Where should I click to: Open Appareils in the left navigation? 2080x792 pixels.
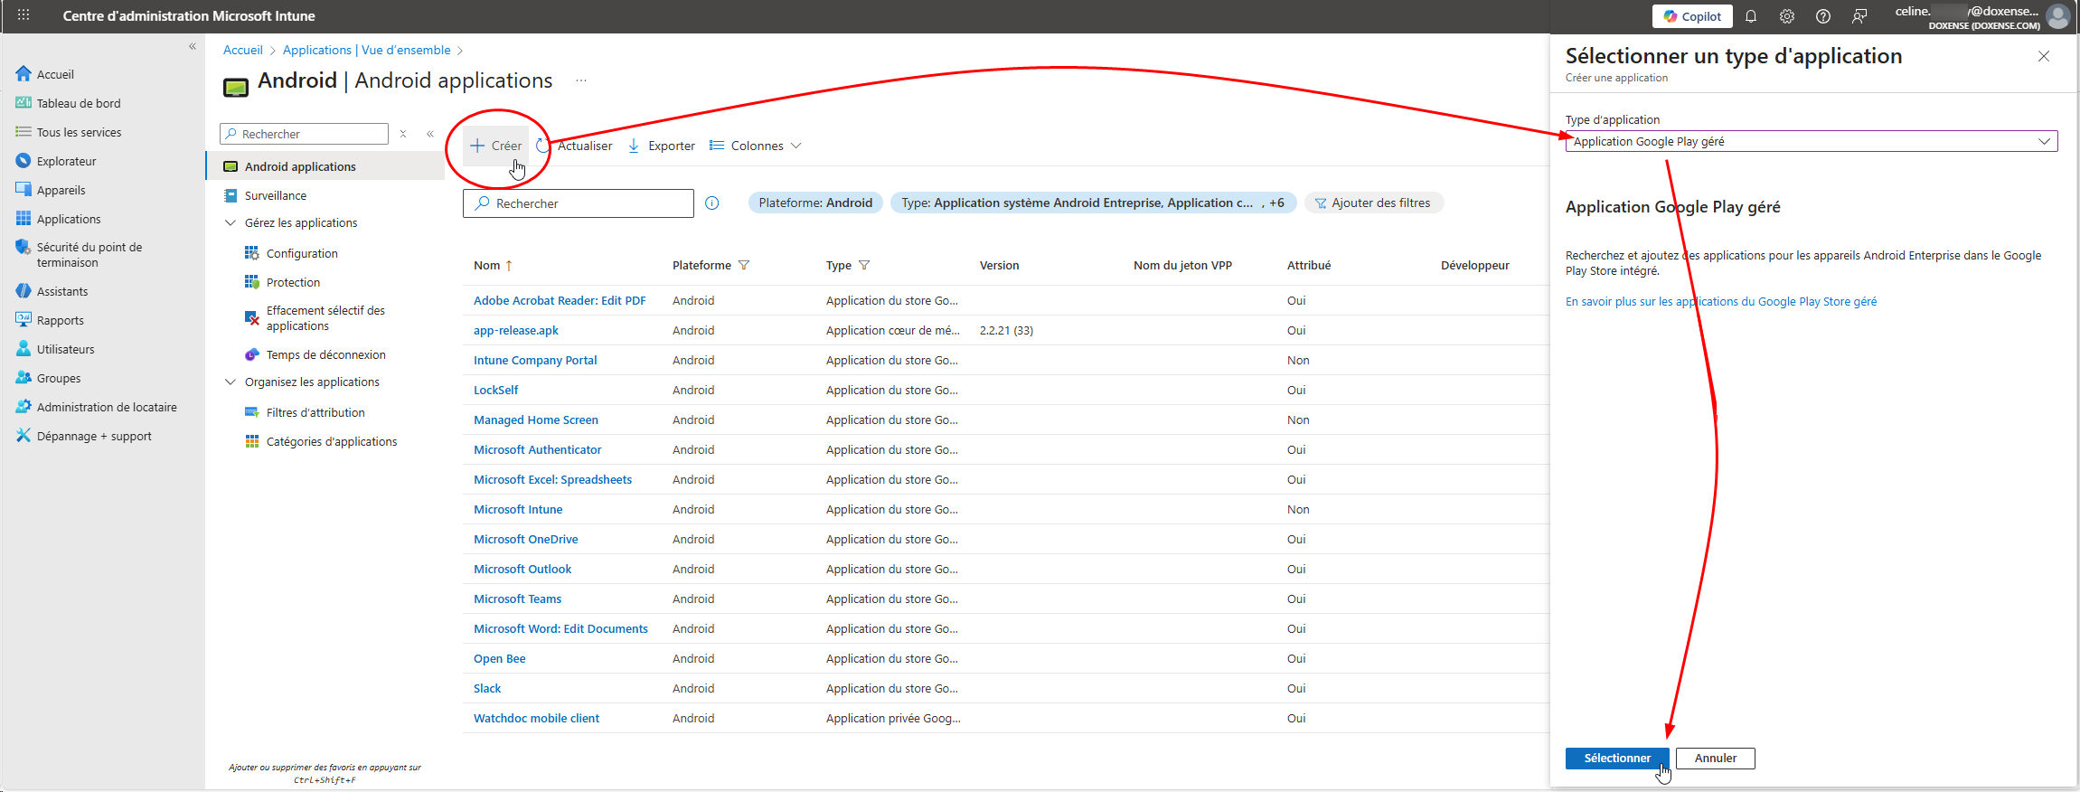pyautogui.click(x=61, y=190)
